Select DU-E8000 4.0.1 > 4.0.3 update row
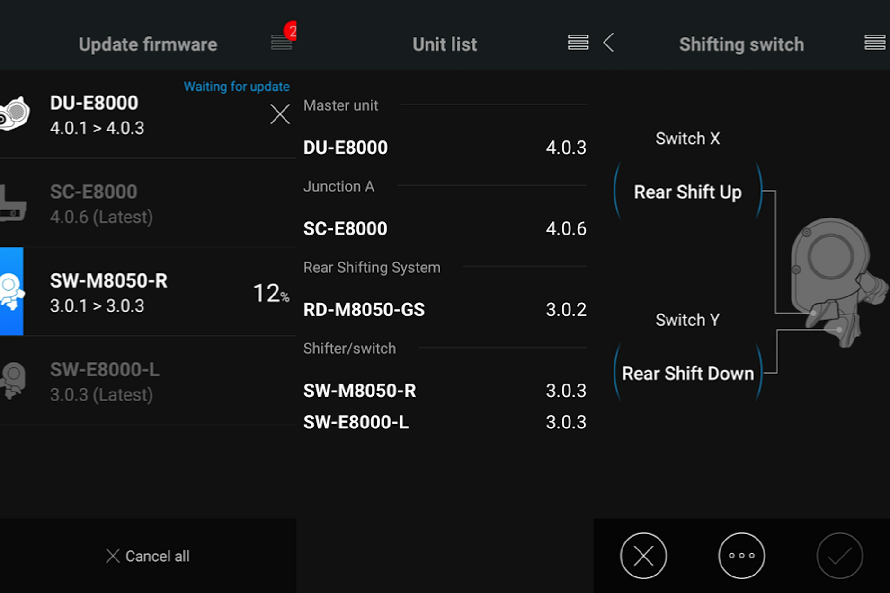The height and width of the screenshot is (593, 890). [x=148, y=114]
